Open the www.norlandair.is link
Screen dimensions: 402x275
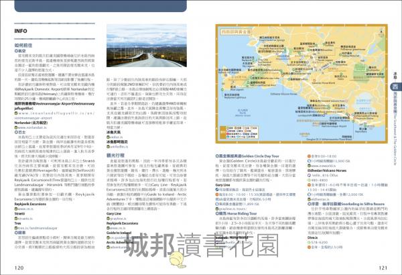pyautogui.click(x=33, y=127)
